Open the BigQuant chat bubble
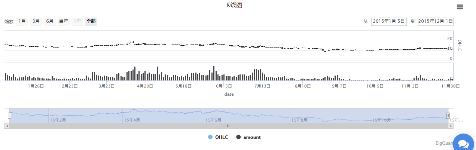The width and height of the screenshot is (476, 150). tap(463, 143)
